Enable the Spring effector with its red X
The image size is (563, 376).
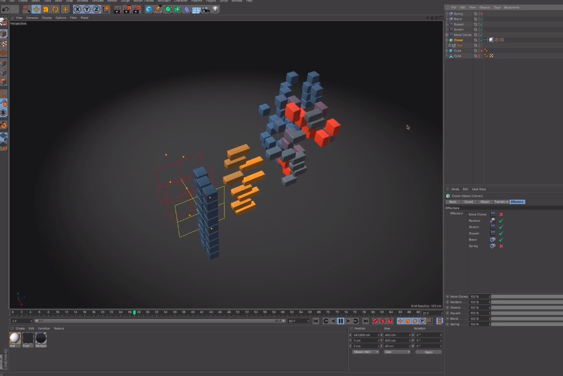click(501, 245)
